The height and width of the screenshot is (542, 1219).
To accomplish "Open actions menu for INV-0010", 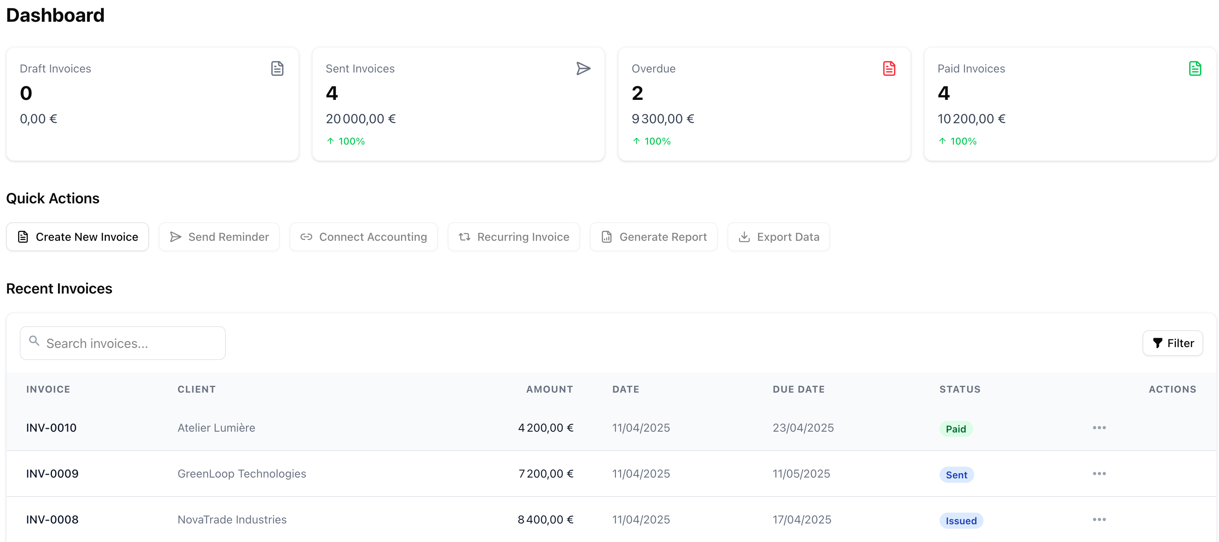I will point(1099,428).
